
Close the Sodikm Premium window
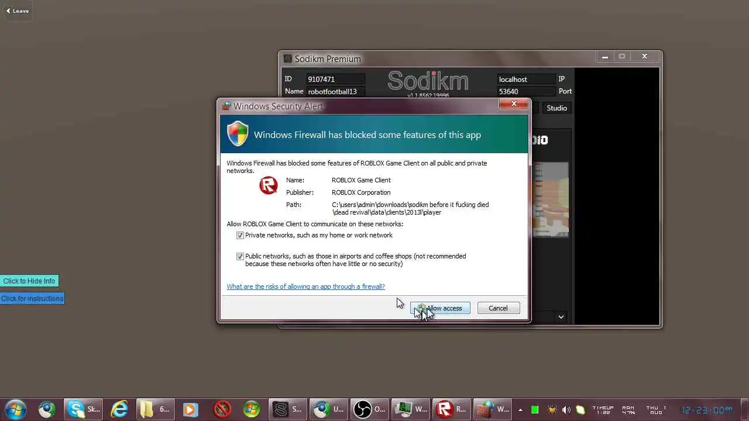point(644,57)
